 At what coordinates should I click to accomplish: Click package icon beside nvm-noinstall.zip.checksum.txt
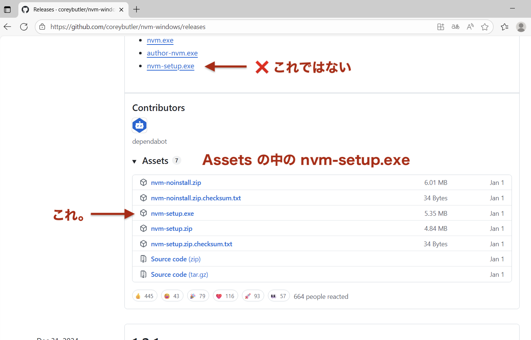coord(143,198)
